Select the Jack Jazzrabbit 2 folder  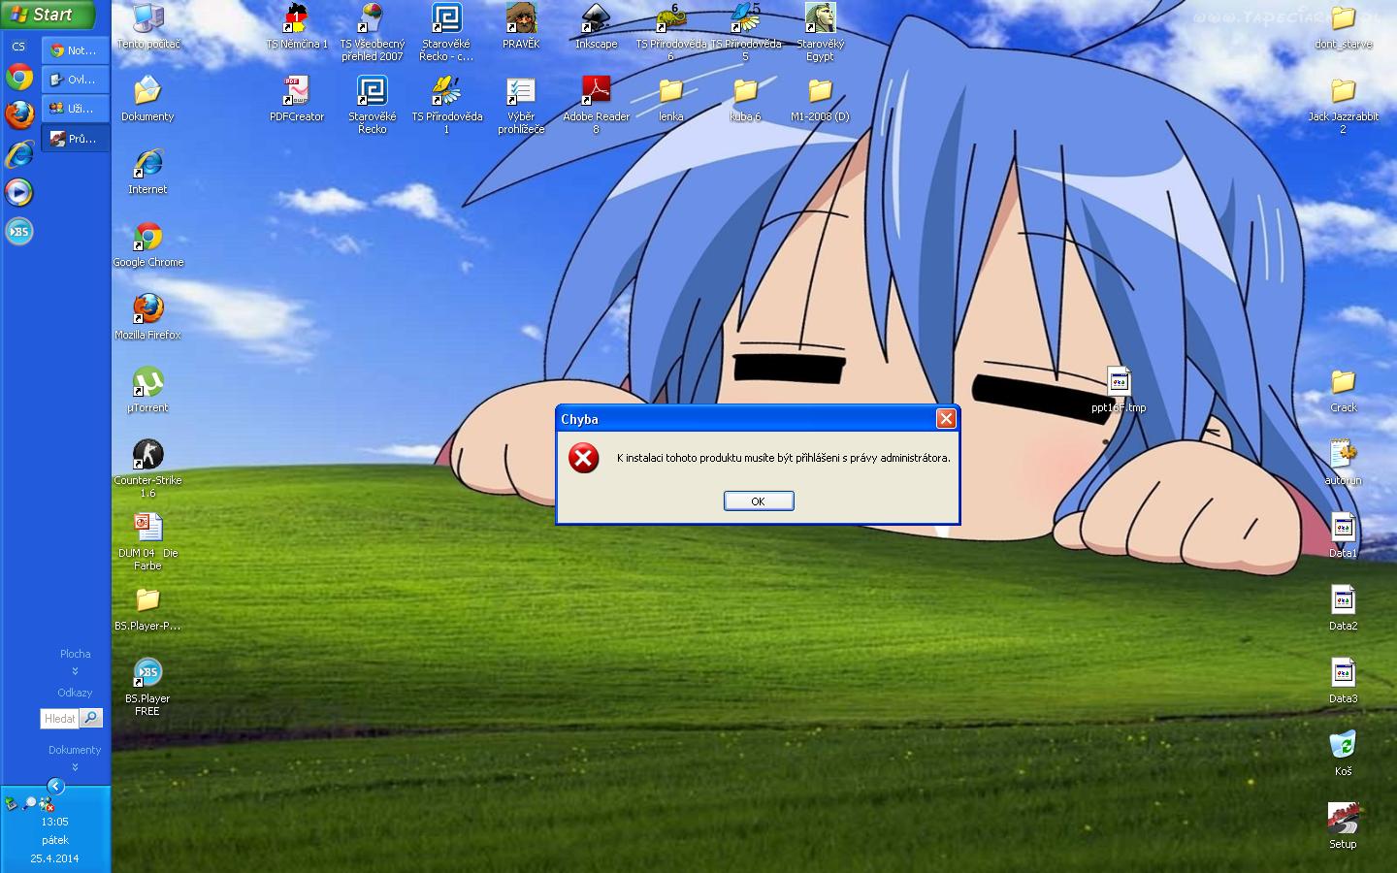1343,105
